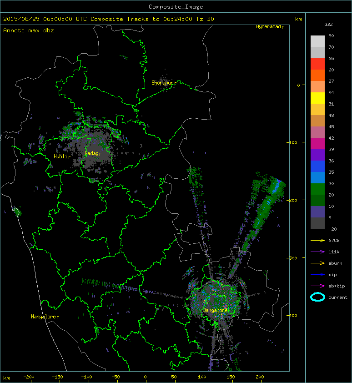Click the 200 x-axis tick label

click(260, 377)
